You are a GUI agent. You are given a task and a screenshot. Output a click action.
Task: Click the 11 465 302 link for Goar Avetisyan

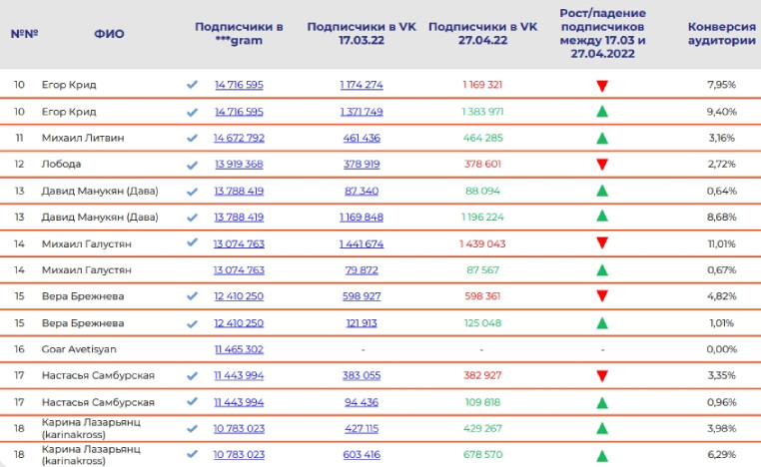[239, 349]
